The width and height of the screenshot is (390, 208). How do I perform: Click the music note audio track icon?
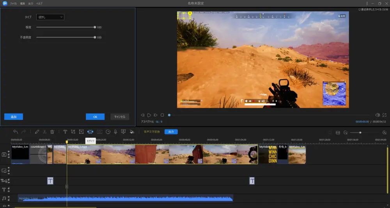coord(4,198)
